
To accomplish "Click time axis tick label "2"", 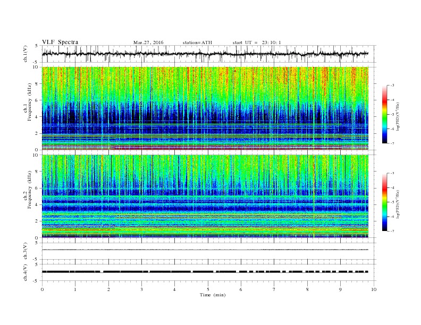I will 108,289.
